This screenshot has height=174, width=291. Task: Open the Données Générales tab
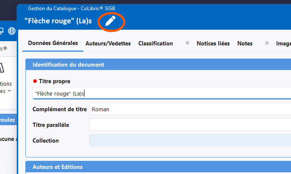pos(53,43)
